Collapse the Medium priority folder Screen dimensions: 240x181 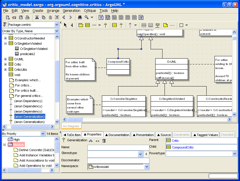point(4,144)
